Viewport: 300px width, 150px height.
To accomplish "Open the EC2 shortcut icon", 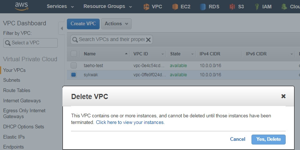I will click(175, 7).
